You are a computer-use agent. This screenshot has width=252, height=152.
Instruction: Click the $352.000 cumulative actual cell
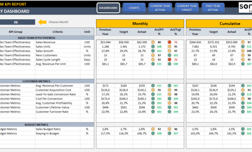pos(232,42)
